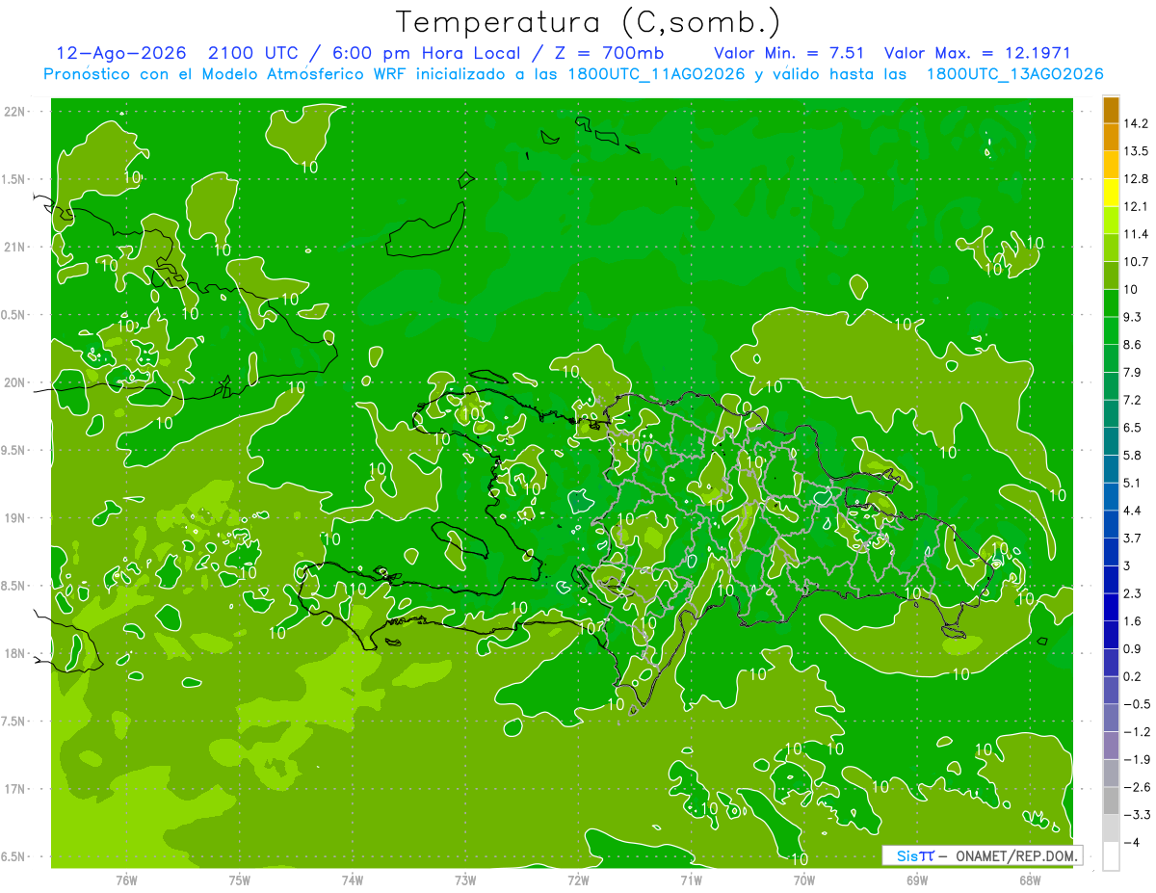1156x893 pixels.
Task: Click the legend value "1.6"
Action: (x=1133, y=620)
